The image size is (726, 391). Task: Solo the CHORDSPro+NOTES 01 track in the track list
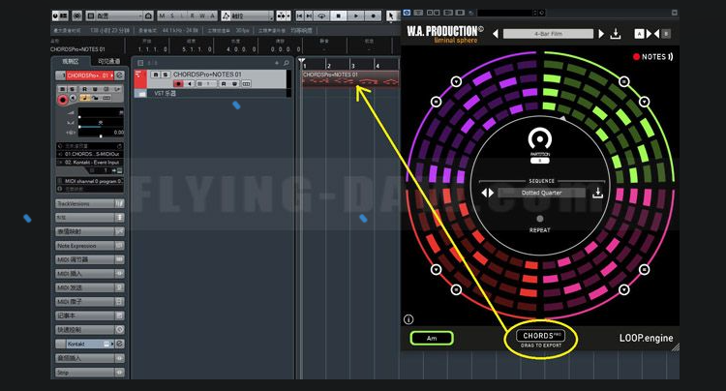point(165,75)
